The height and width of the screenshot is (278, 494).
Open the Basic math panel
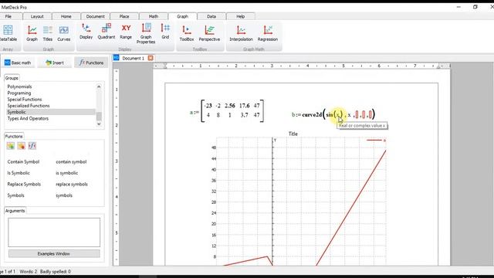(18, 63)
